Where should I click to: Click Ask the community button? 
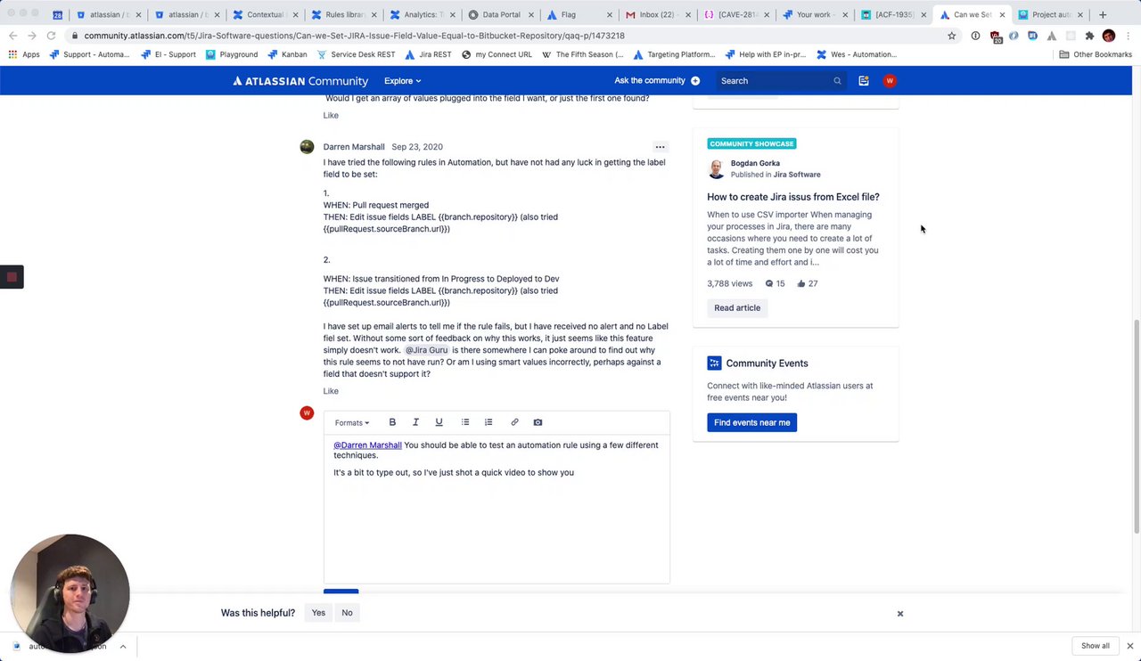click(x=657, y=81)
